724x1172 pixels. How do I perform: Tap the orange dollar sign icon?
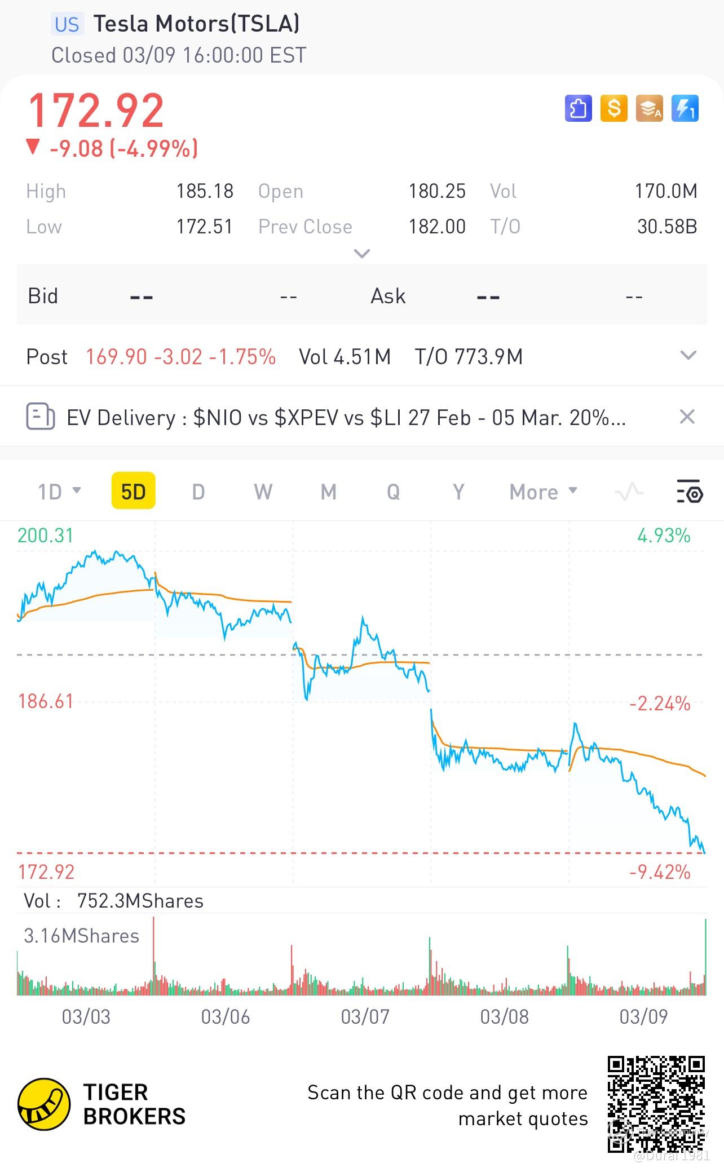(x=614, y=108)
